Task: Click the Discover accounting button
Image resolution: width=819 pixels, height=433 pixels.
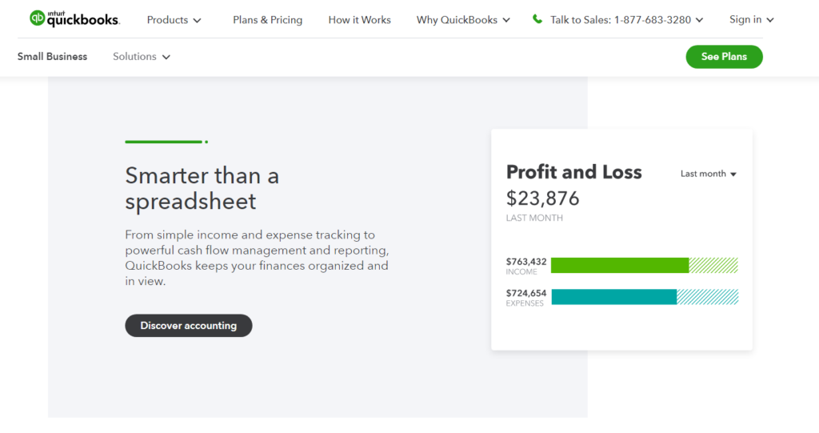Action: [189, 325]
